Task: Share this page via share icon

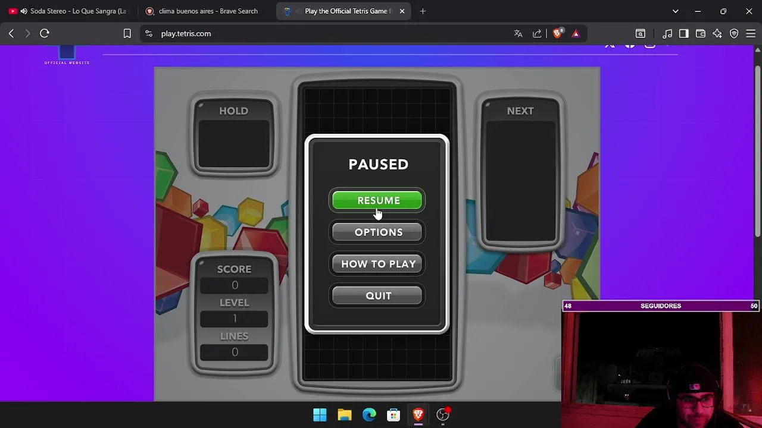Action: point(537,34)
